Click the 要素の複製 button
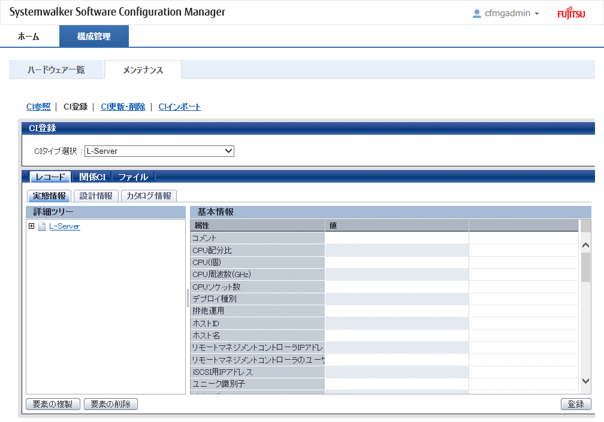Image resolution: width=604 pixels, height=422 pixels. pos(53,404)
